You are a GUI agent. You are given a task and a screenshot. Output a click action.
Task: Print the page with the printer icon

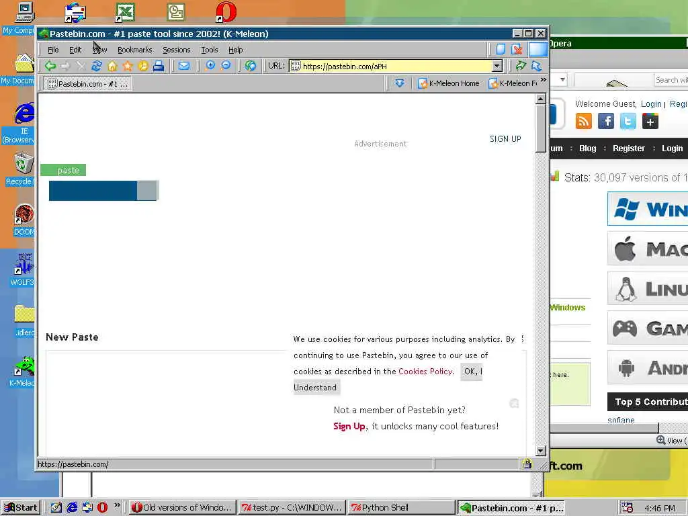click(159, 67)
